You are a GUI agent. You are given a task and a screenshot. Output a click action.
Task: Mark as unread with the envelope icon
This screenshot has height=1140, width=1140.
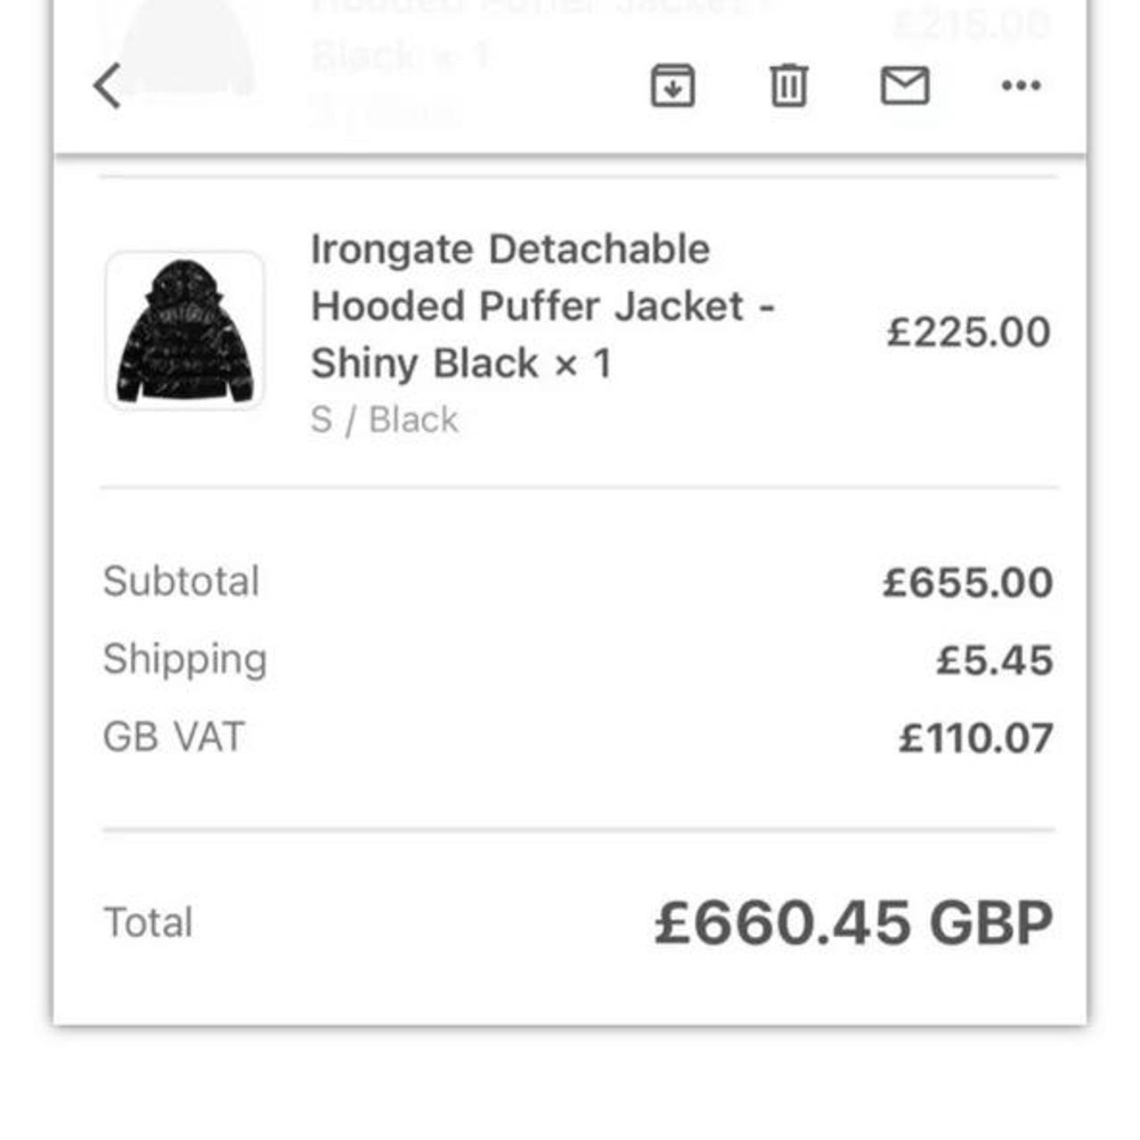[x=905, y=85]
